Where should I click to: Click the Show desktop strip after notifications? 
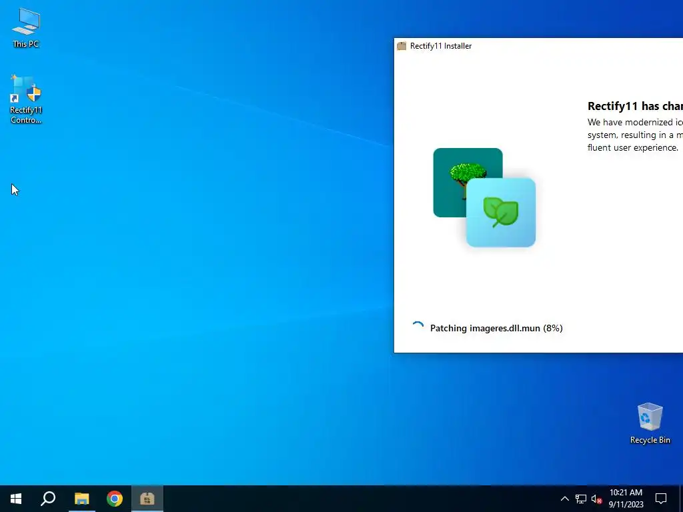(x=681, y=499)
